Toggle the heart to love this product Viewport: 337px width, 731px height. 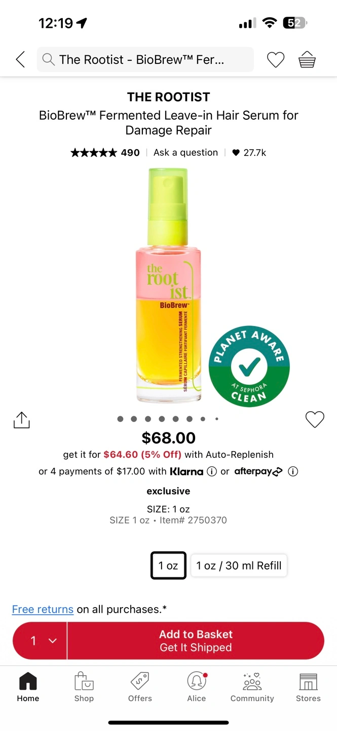(x=315, y=419)
